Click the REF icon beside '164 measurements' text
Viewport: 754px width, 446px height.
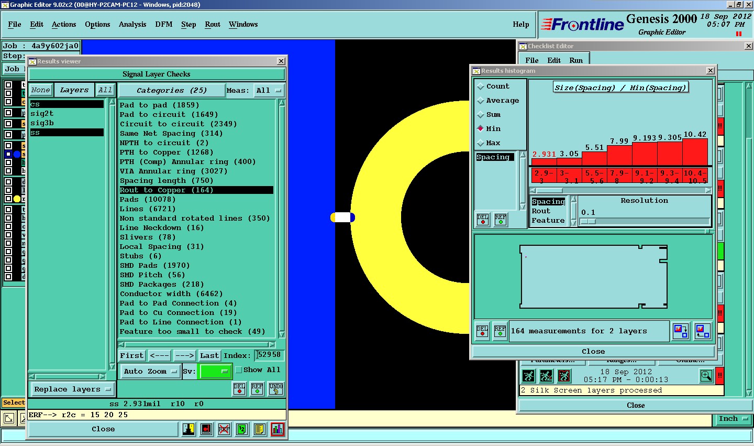tap(500, 331)
